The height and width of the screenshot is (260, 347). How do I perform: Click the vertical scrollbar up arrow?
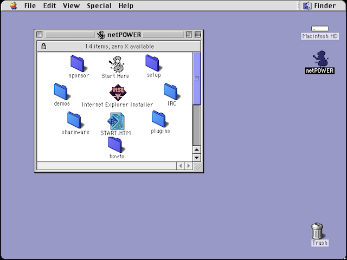pyautogui.click(x=196, y=149)
